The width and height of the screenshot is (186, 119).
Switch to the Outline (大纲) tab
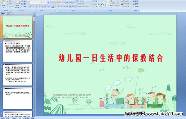[x=9, y=14]
